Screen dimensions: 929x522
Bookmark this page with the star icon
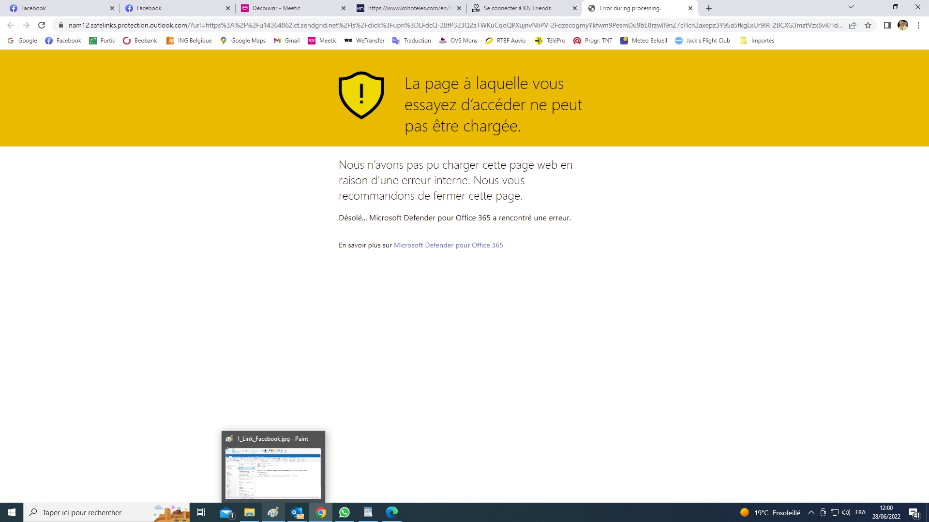pyautogui.click(x=868, y=25)
